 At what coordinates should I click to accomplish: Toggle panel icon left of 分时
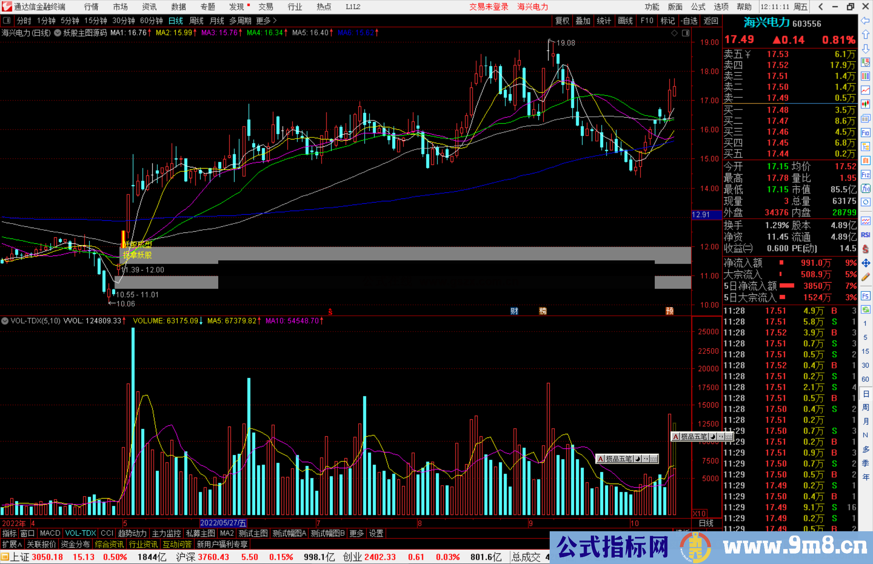[7, 20]
